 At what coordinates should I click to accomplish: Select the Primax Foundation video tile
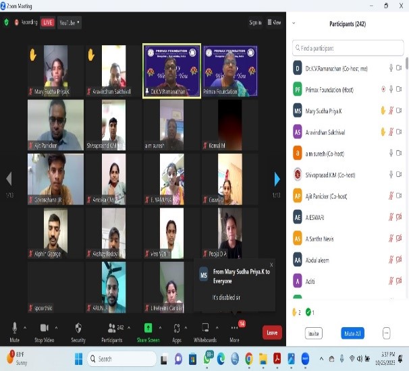point(229,71)
